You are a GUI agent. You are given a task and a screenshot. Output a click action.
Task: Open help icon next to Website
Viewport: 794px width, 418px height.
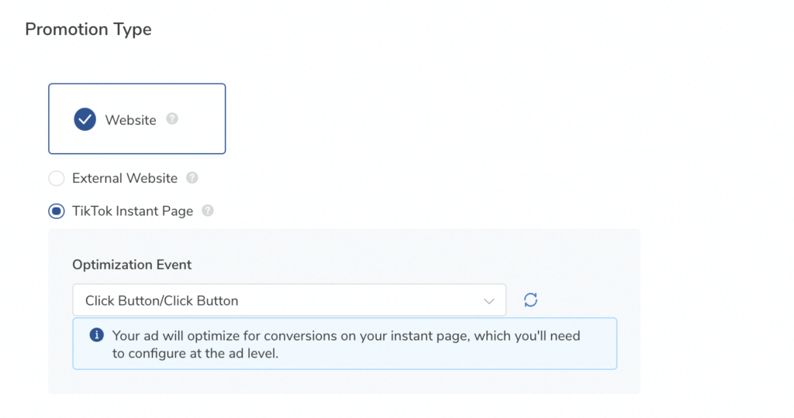172,118
